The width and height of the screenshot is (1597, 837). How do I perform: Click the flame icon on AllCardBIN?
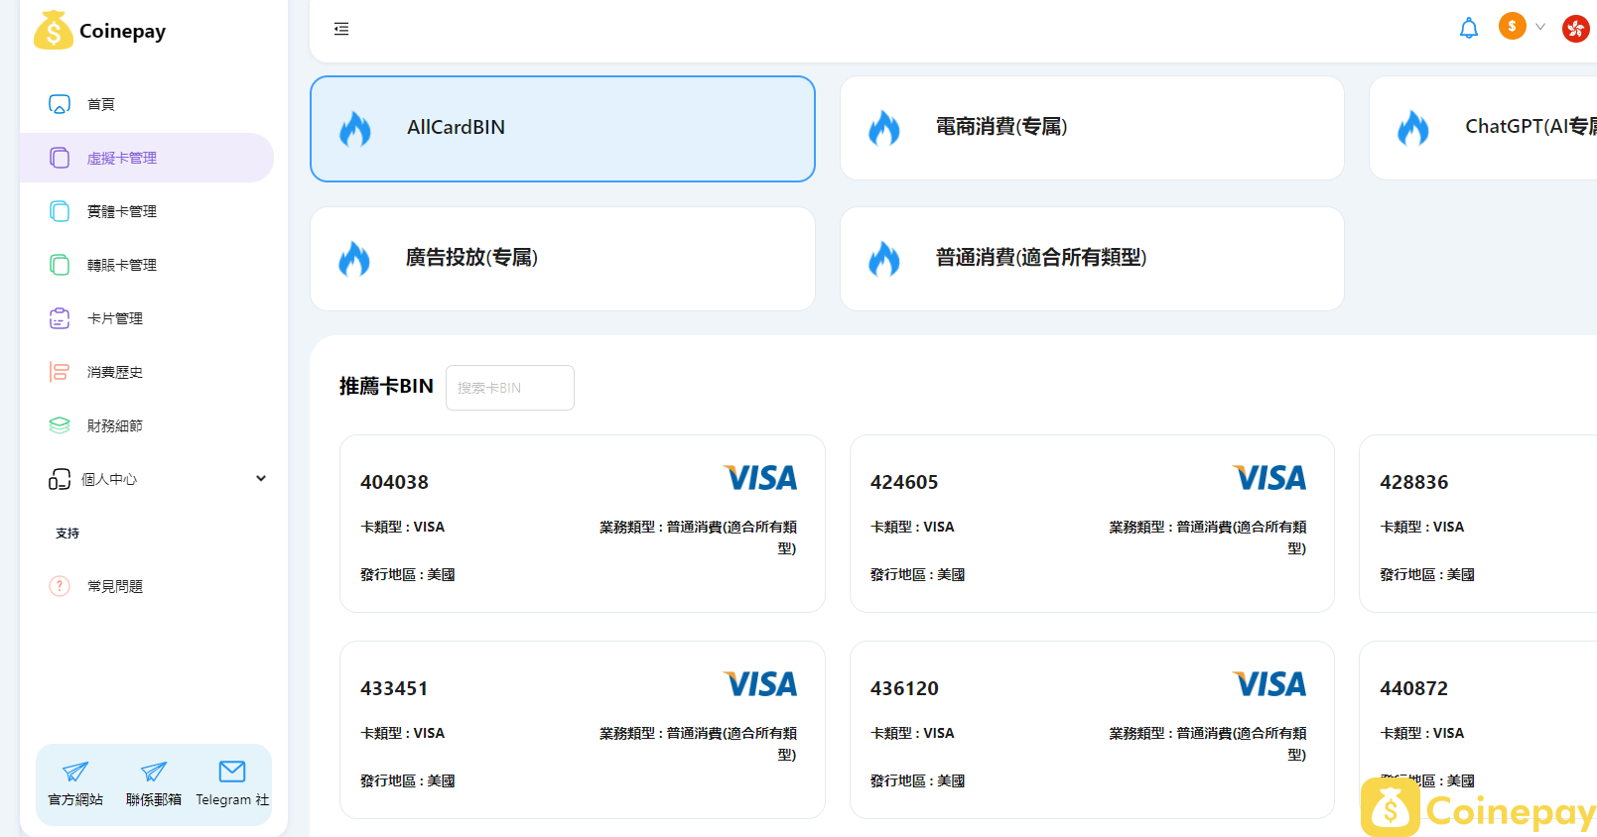tap(355, 129)
